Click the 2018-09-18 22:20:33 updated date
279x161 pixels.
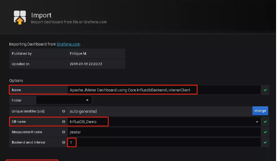click(86, 64)
